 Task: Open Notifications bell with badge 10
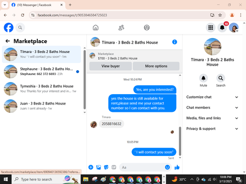point(222,27)
